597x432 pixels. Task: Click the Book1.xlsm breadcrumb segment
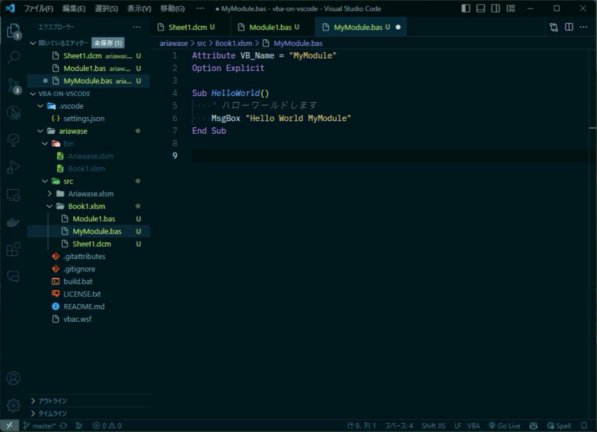tap(234, 43)
